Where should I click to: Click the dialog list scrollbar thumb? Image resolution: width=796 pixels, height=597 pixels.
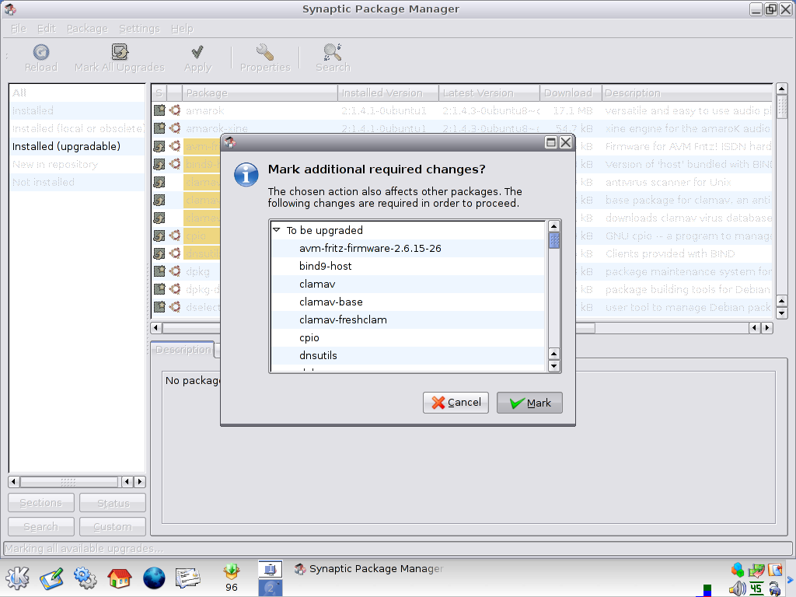(554, 241)
